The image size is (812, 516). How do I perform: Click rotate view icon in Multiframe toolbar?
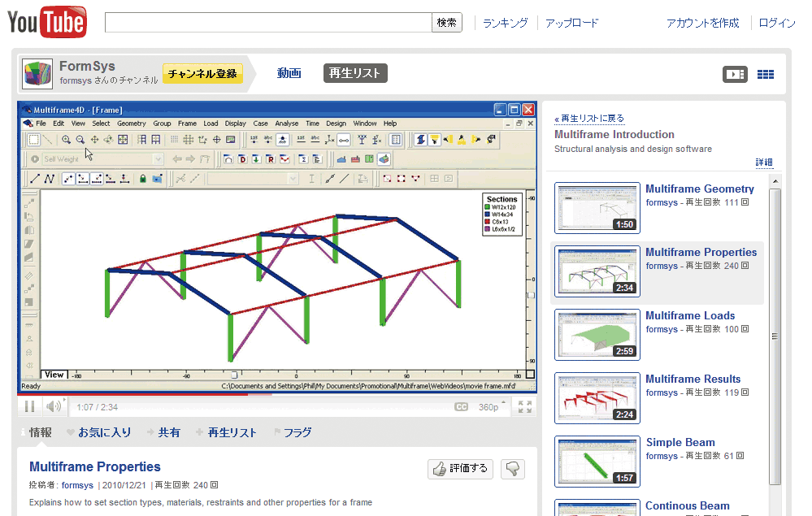108,139
